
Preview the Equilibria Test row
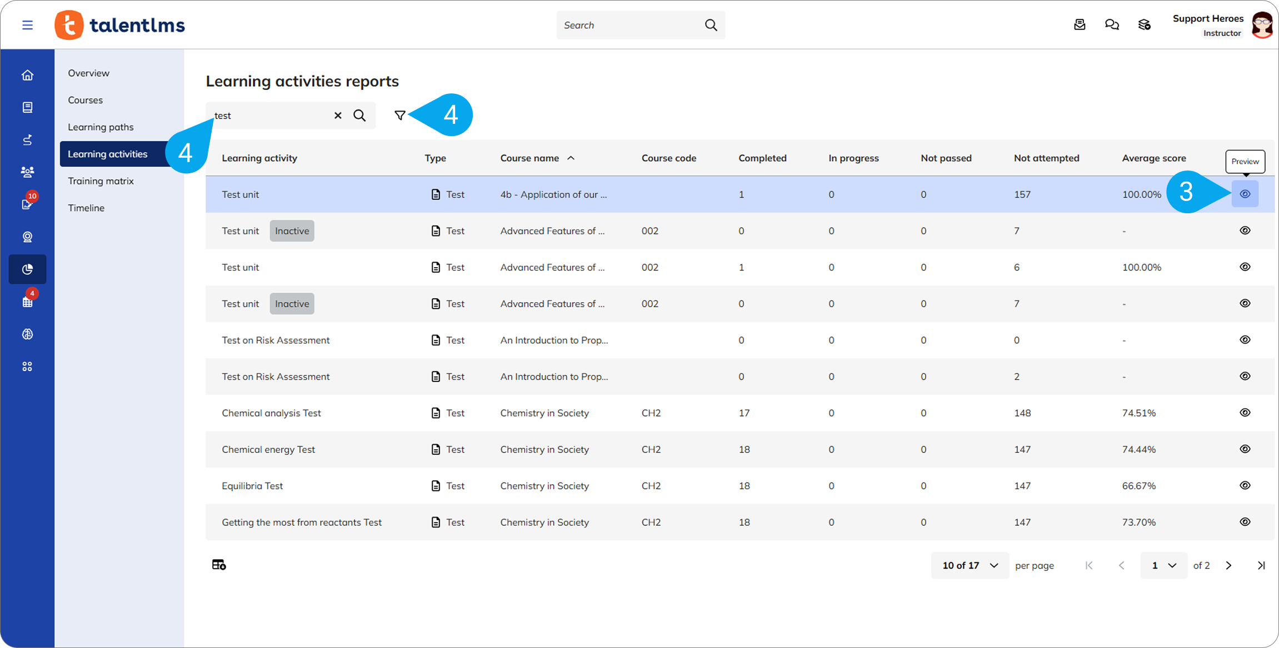point(1245,485)
